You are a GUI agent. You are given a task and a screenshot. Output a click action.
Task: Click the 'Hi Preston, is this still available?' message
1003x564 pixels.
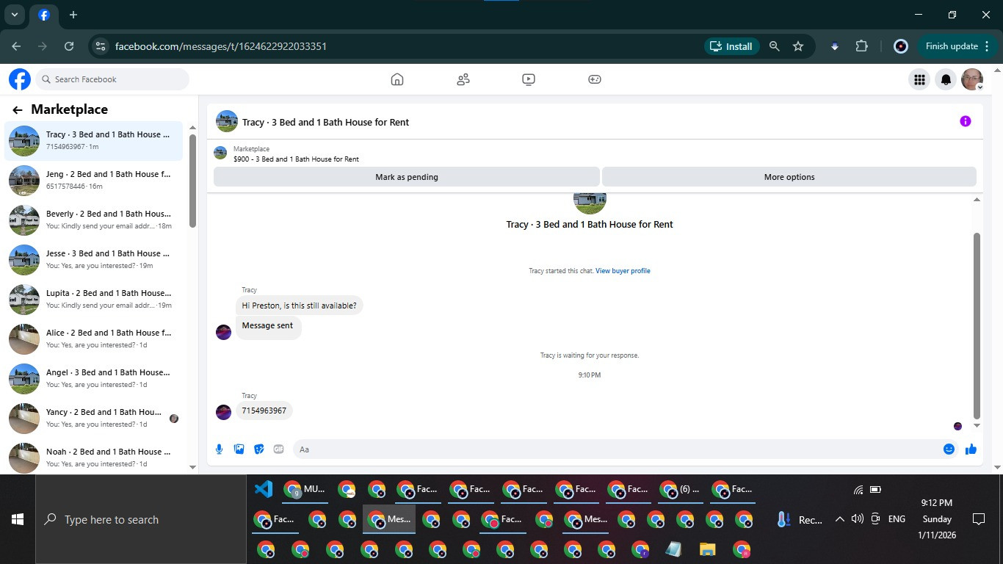pyautogui.click(x=300, y=305)
